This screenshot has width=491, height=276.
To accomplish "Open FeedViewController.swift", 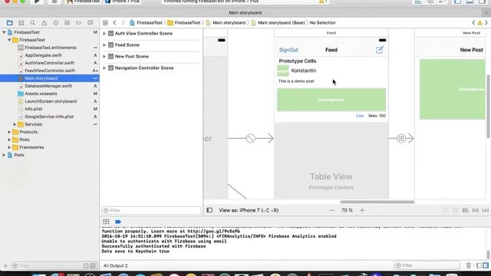I will (x=50, y=71).
